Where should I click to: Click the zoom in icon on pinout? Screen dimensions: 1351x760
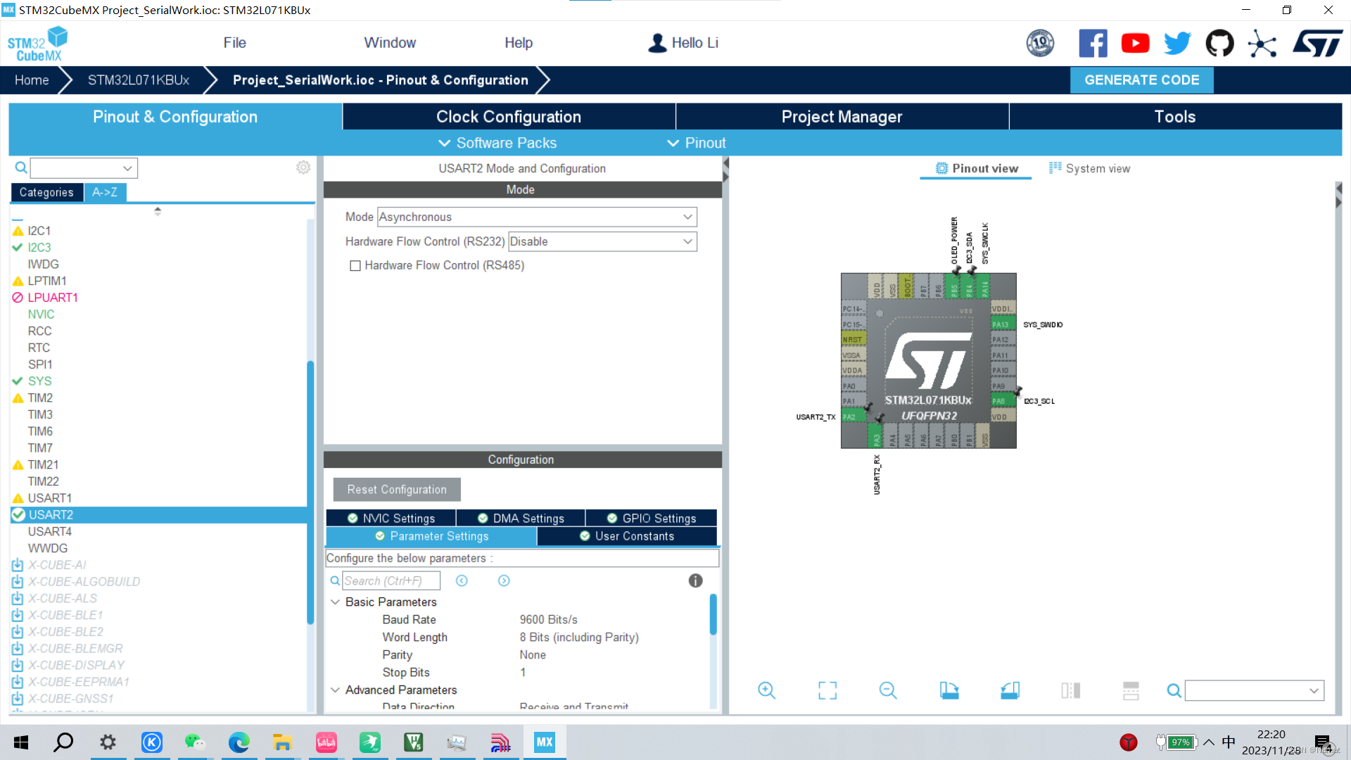click(766, 690)
